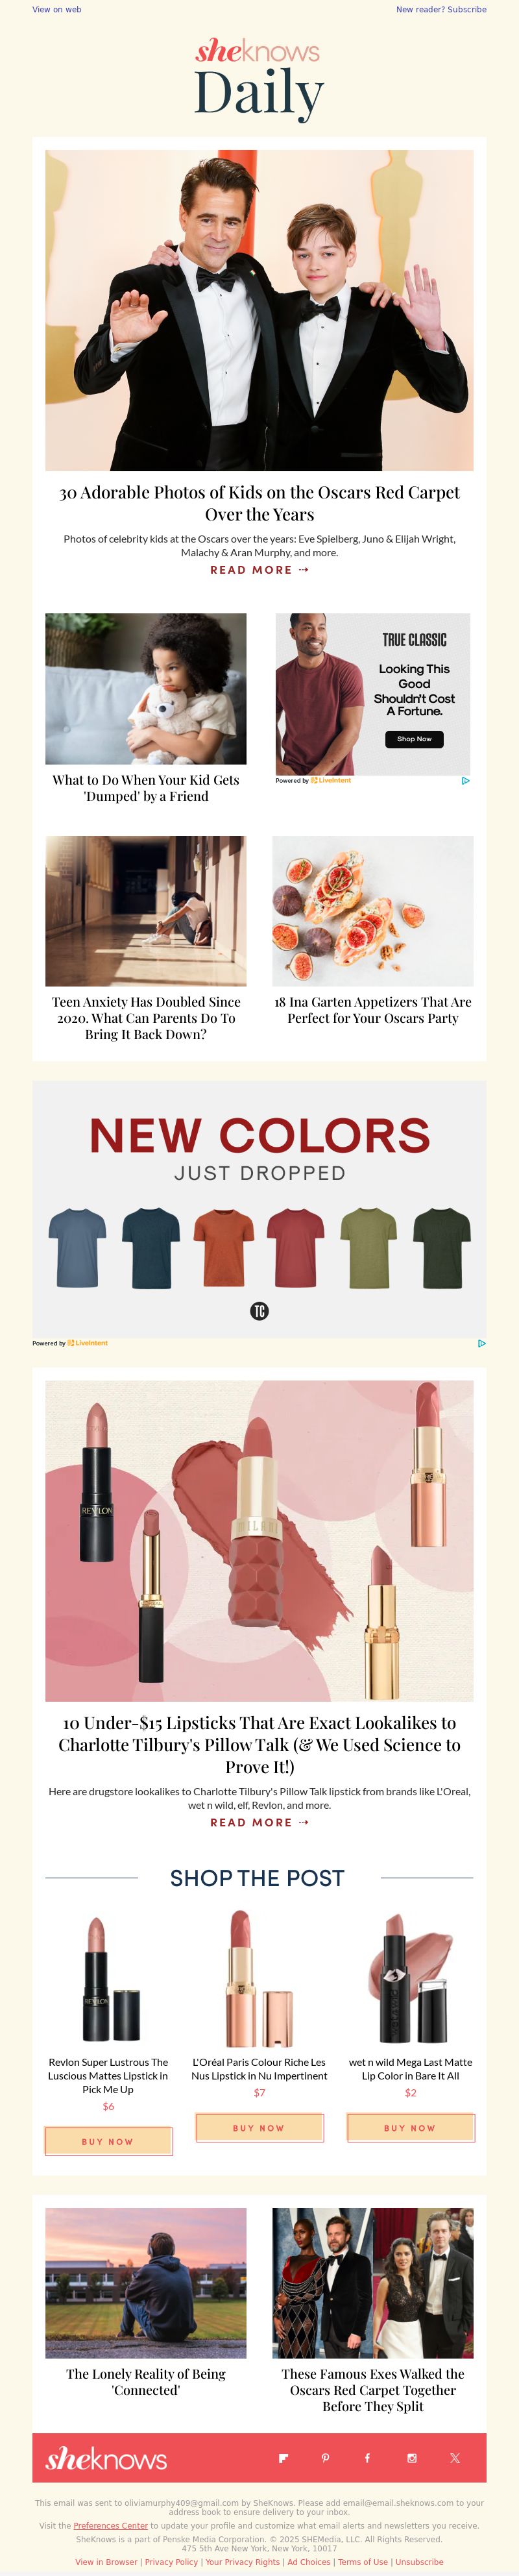
Task: Select the orange t-shirt in New Colors ad
Action: point(224,1247)
